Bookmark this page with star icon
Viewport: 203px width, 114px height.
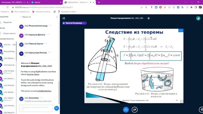click(x=146, y=7)
